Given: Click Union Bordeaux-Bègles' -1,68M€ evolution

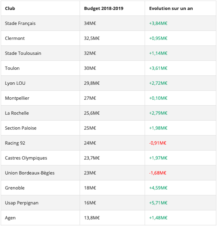Looking at the screenshot, I should tap(158, 173).
